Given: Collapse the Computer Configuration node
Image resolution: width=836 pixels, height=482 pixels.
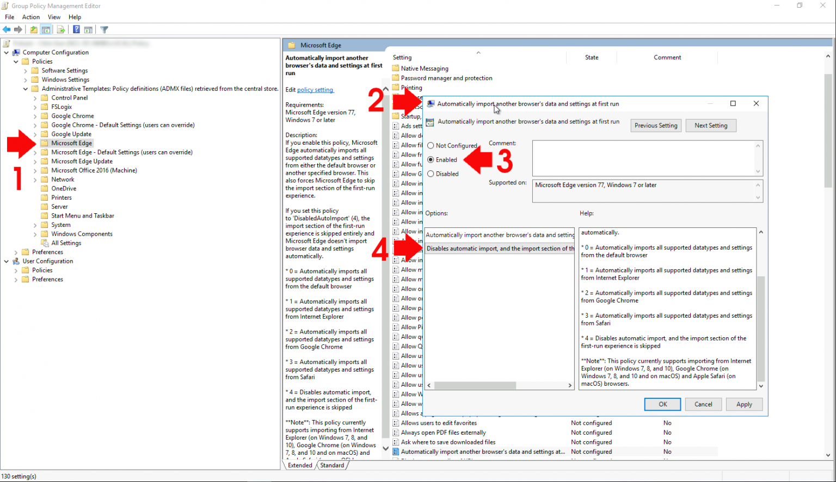Looking at the screenshot, I should (7, 52).
